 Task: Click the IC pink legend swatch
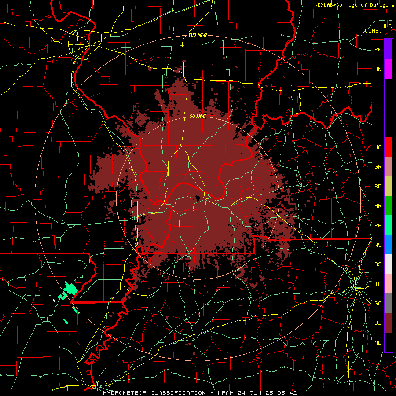pyautogui.click(x=389, y=284)
